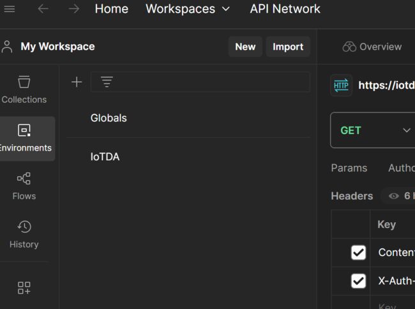Click the configure sidebar grid-plus icon
The width and height of the screenshot is (415, 309).
24,288
